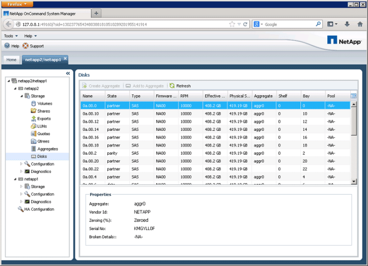Select disk row 0a.00.4
Viewport: 368px width, 266px height.
[216, 177]
